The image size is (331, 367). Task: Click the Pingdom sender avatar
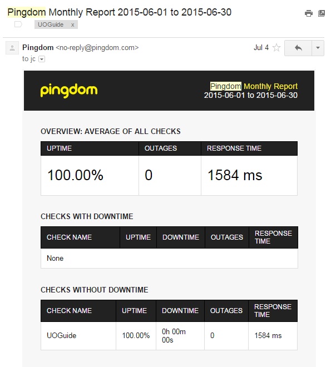click(x=12, y=48)
